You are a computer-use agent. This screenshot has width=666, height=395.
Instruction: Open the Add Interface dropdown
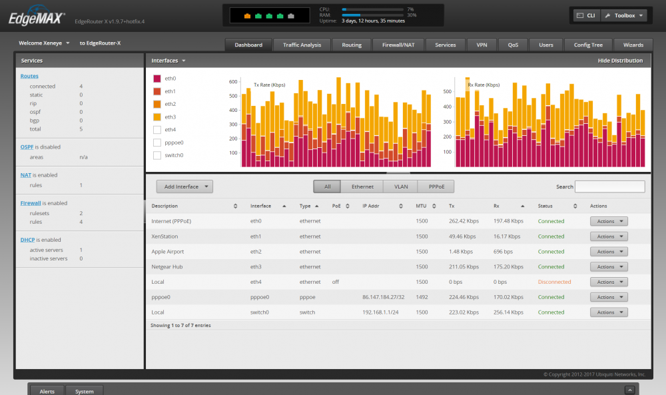pos(184,187)
